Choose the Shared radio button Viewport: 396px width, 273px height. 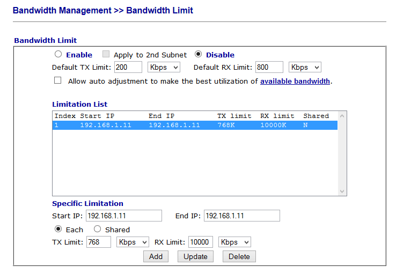point(97,229)
